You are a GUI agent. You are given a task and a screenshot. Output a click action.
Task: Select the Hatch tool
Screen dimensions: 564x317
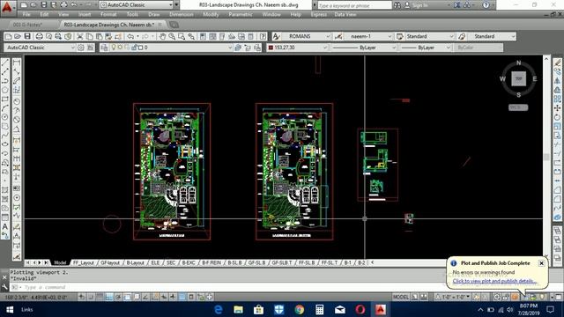click(5, 190)
